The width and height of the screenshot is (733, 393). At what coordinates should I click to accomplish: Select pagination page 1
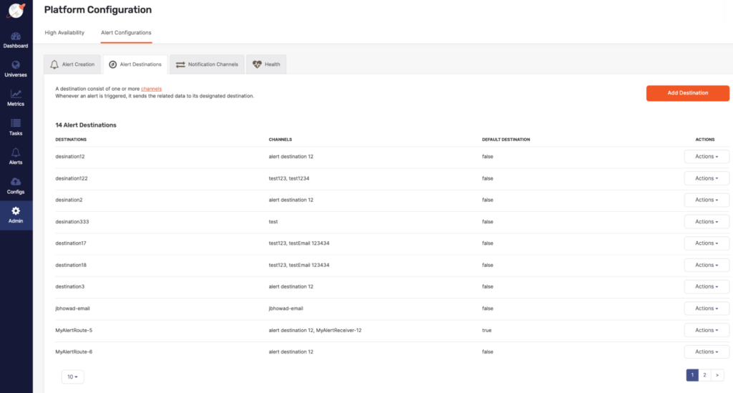(692, 375)
